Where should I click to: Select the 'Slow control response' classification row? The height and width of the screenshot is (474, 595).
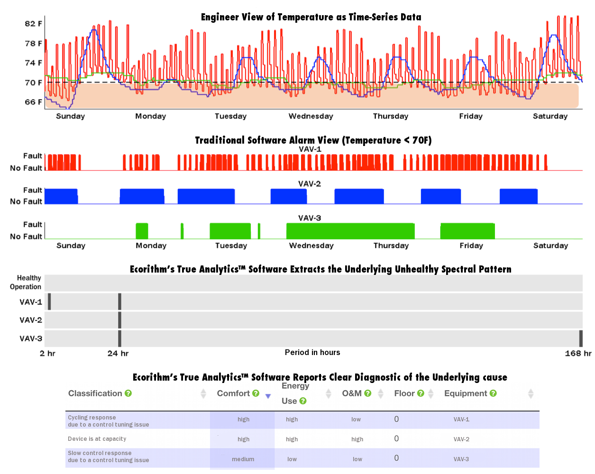302,458
